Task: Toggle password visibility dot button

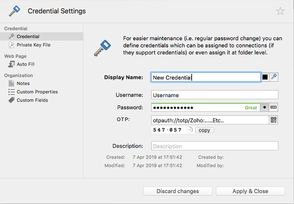Action: pos(264,108)
